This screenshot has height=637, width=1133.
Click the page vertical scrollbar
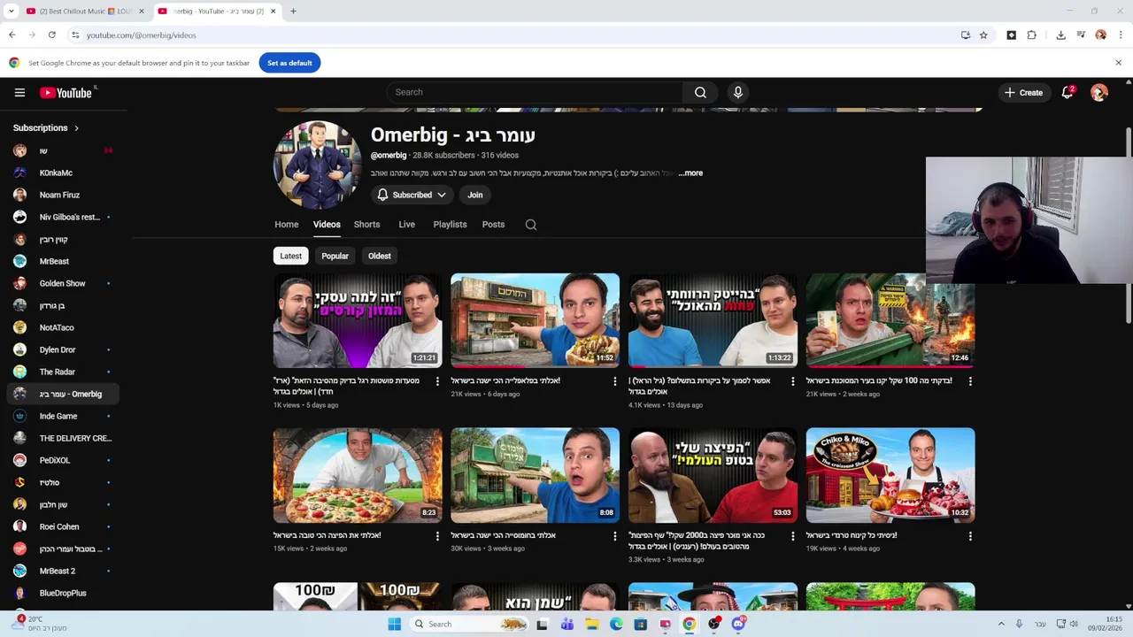(1129, 226)
